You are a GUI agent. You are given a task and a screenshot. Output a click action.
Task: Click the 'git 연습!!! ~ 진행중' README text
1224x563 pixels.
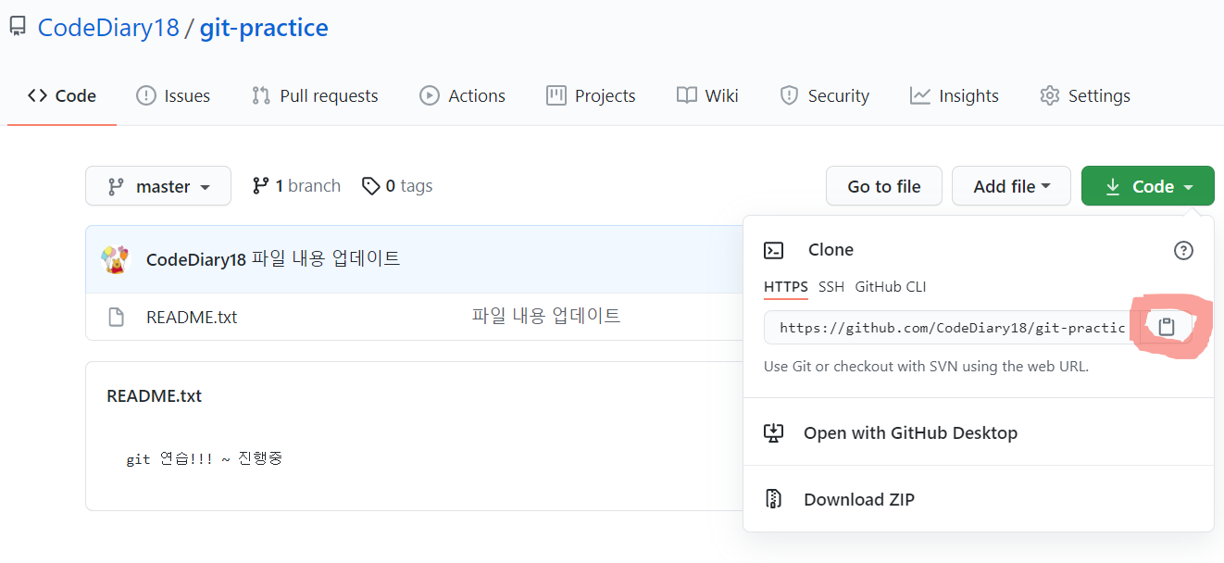(205, 458)
